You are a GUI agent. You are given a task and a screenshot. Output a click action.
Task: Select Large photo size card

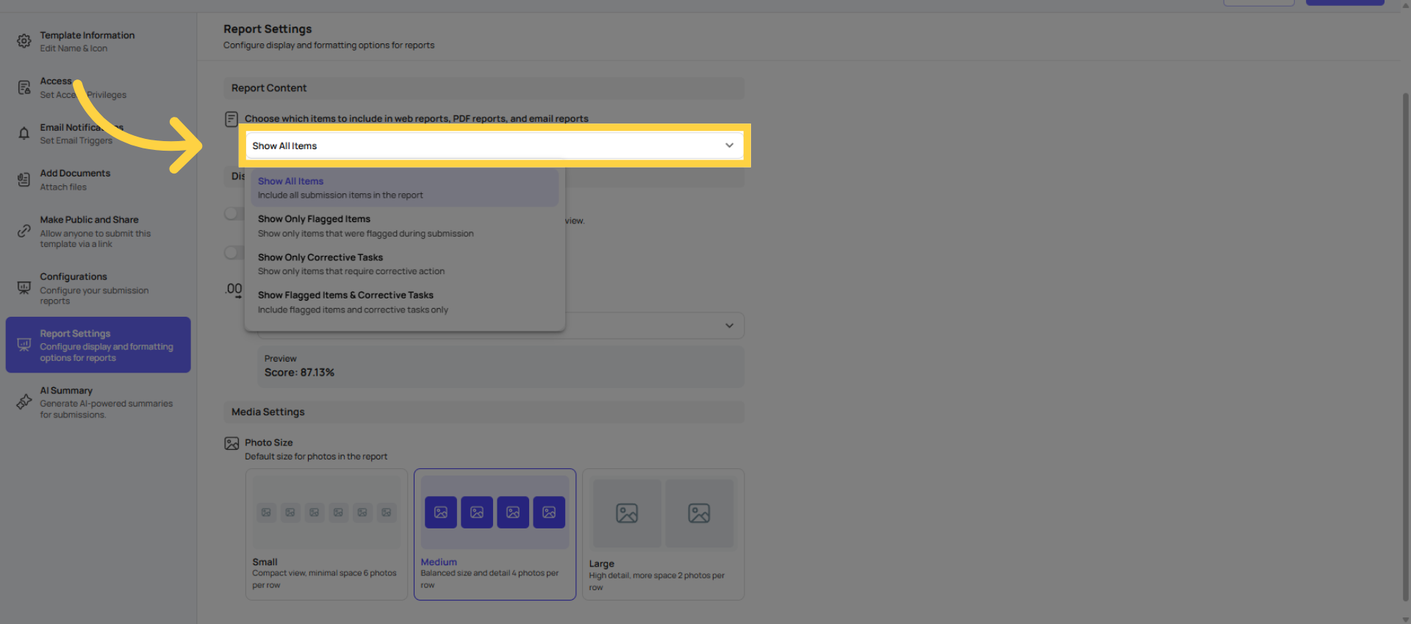664,534
